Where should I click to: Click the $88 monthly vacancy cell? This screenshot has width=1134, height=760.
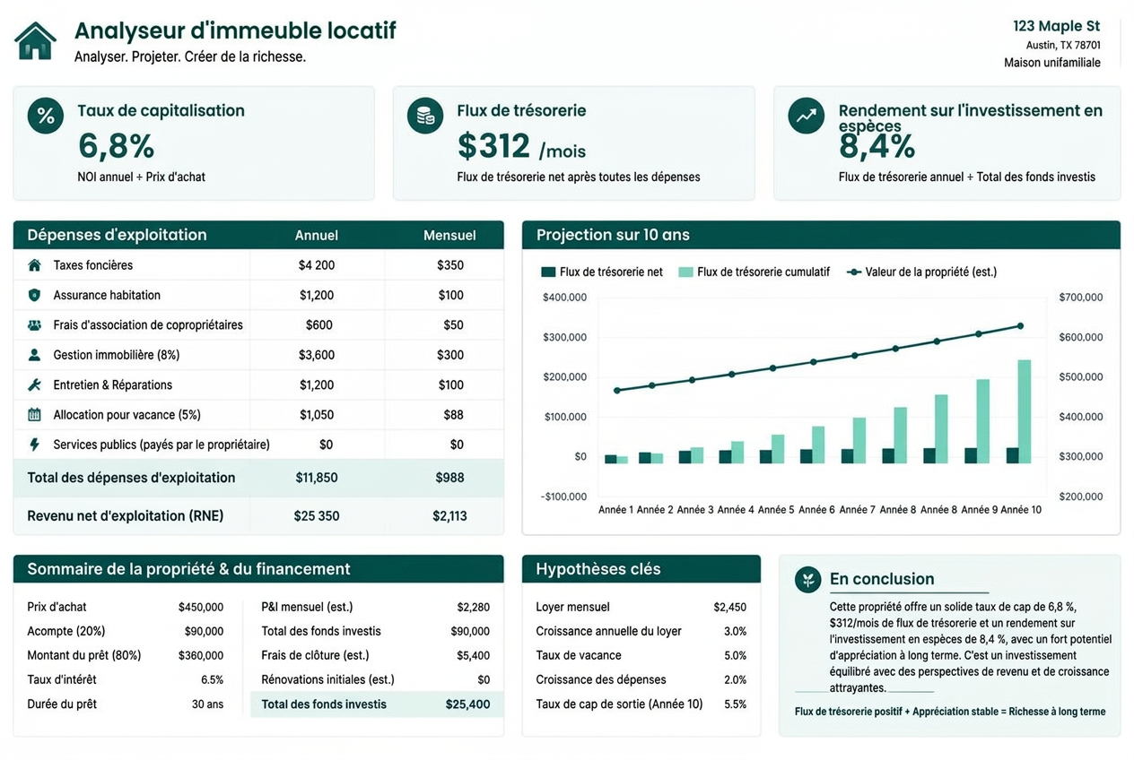(x=454, y=414)
